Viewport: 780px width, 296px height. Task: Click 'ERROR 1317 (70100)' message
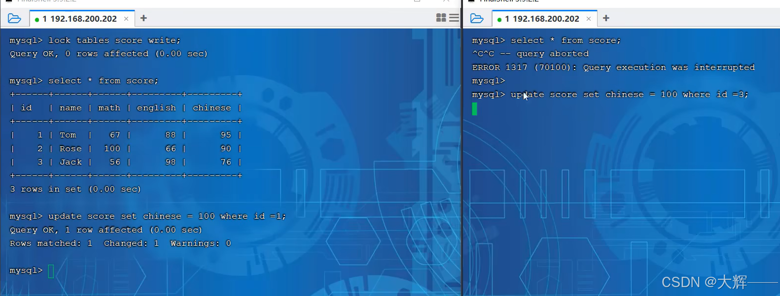613,67
